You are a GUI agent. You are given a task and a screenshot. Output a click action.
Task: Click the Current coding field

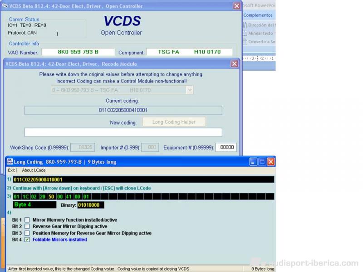pos(123,110)
